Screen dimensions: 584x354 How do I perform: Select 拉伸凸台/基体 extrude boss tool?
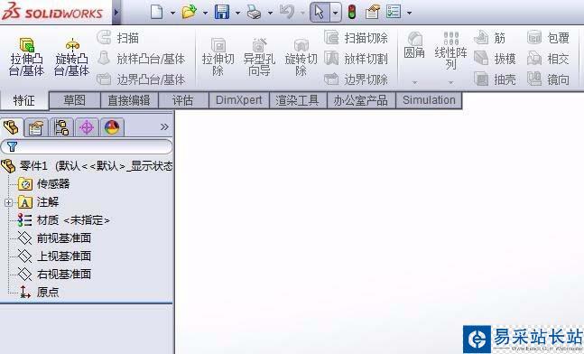coord(26,57)
